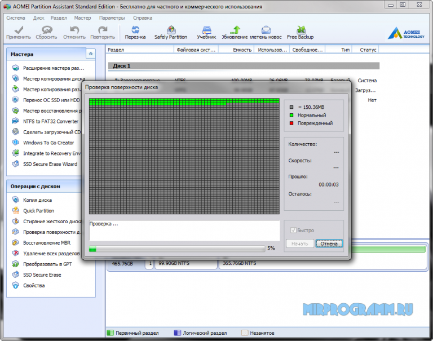This screenshot has height=341, width=433.
Task: Click the Проверка status text field
Action: [x=184, y=230]
